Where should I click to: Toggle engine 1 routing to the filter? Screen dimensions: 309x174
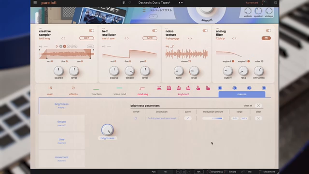click(x=233, y=61)
